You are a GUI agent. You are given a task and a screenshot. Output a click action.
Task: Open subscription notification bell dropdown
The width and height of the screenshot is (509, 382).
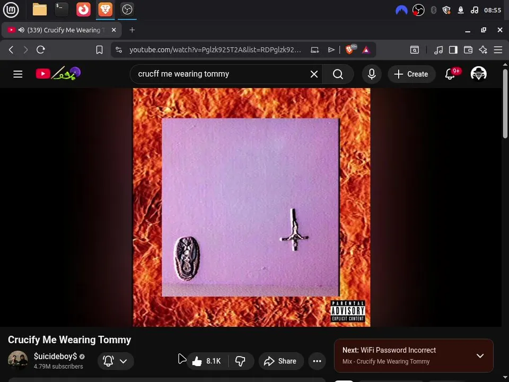pos(116,361)
